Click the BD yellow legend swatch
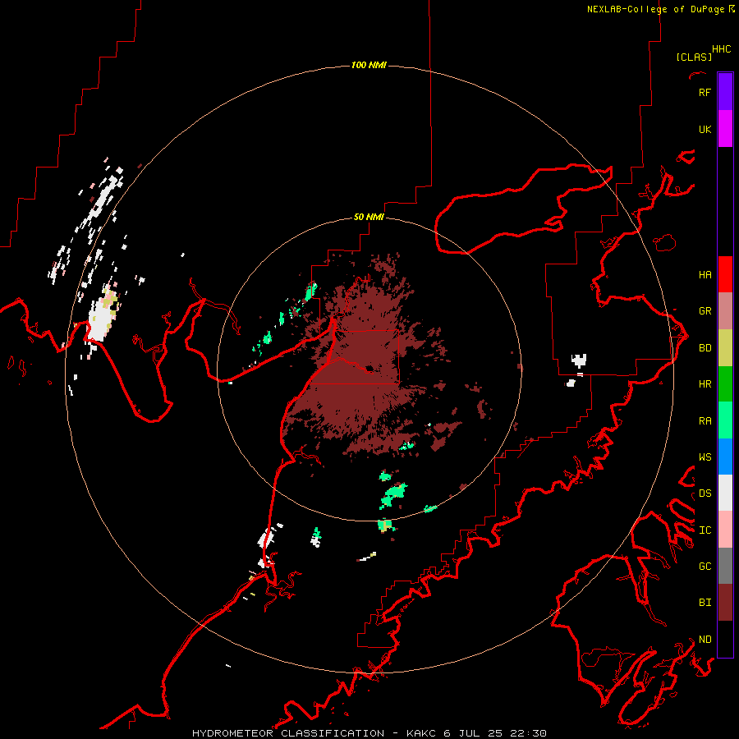 [725, 348]
